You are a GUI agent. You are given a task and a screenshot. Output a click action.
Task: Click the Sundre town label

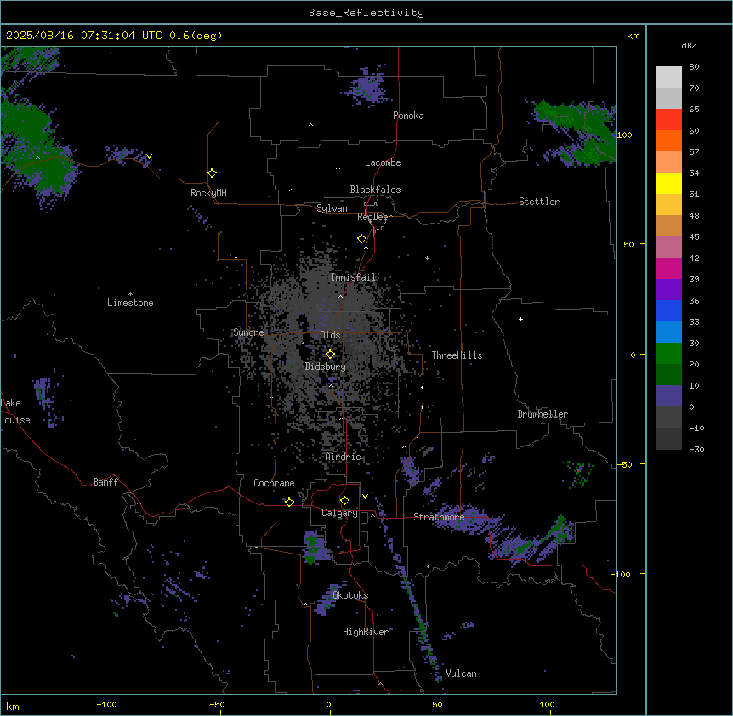[x=248, y=332]
